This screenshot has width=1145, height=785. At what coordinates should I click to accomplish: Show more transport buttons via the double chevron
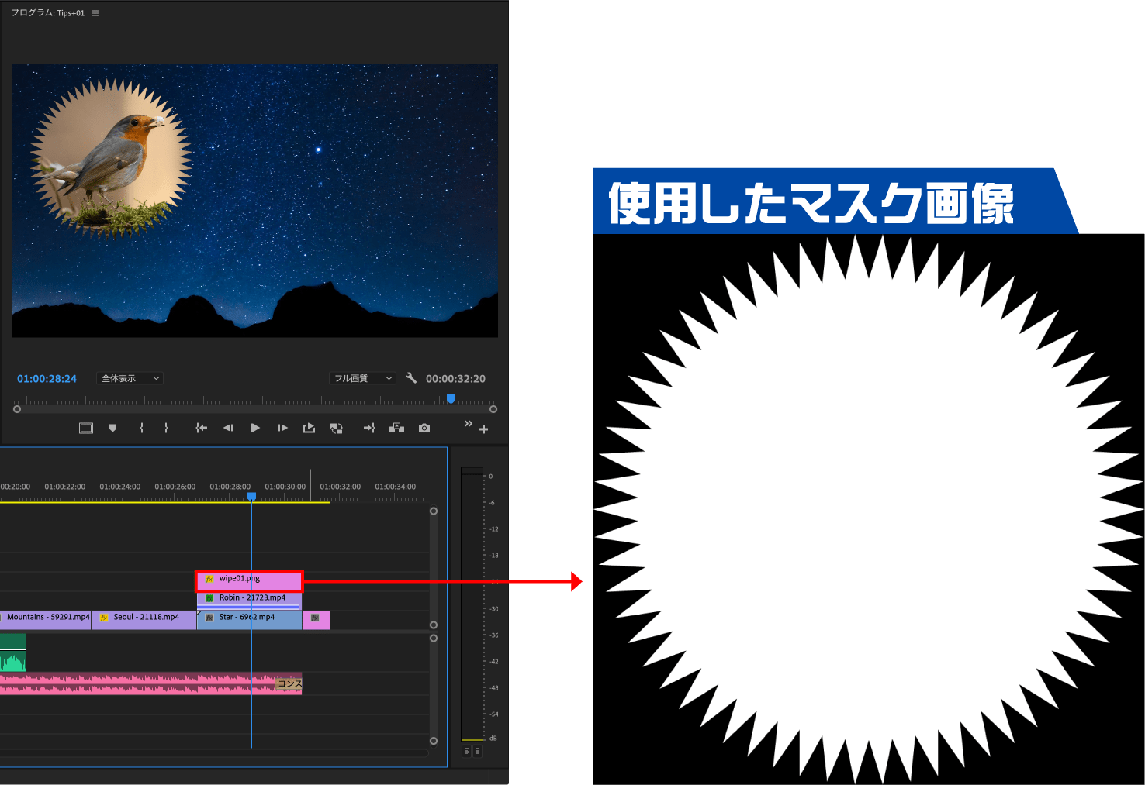(468, 423)
